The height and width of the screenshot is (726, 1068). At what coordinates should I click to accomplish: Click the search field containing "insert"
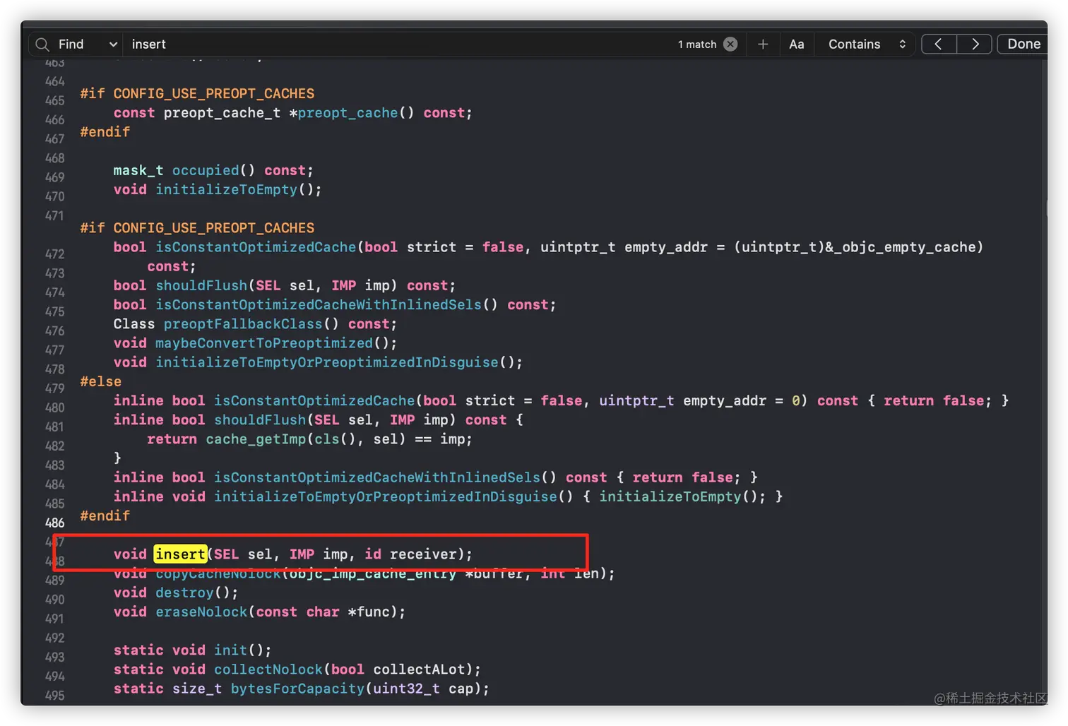399,44
